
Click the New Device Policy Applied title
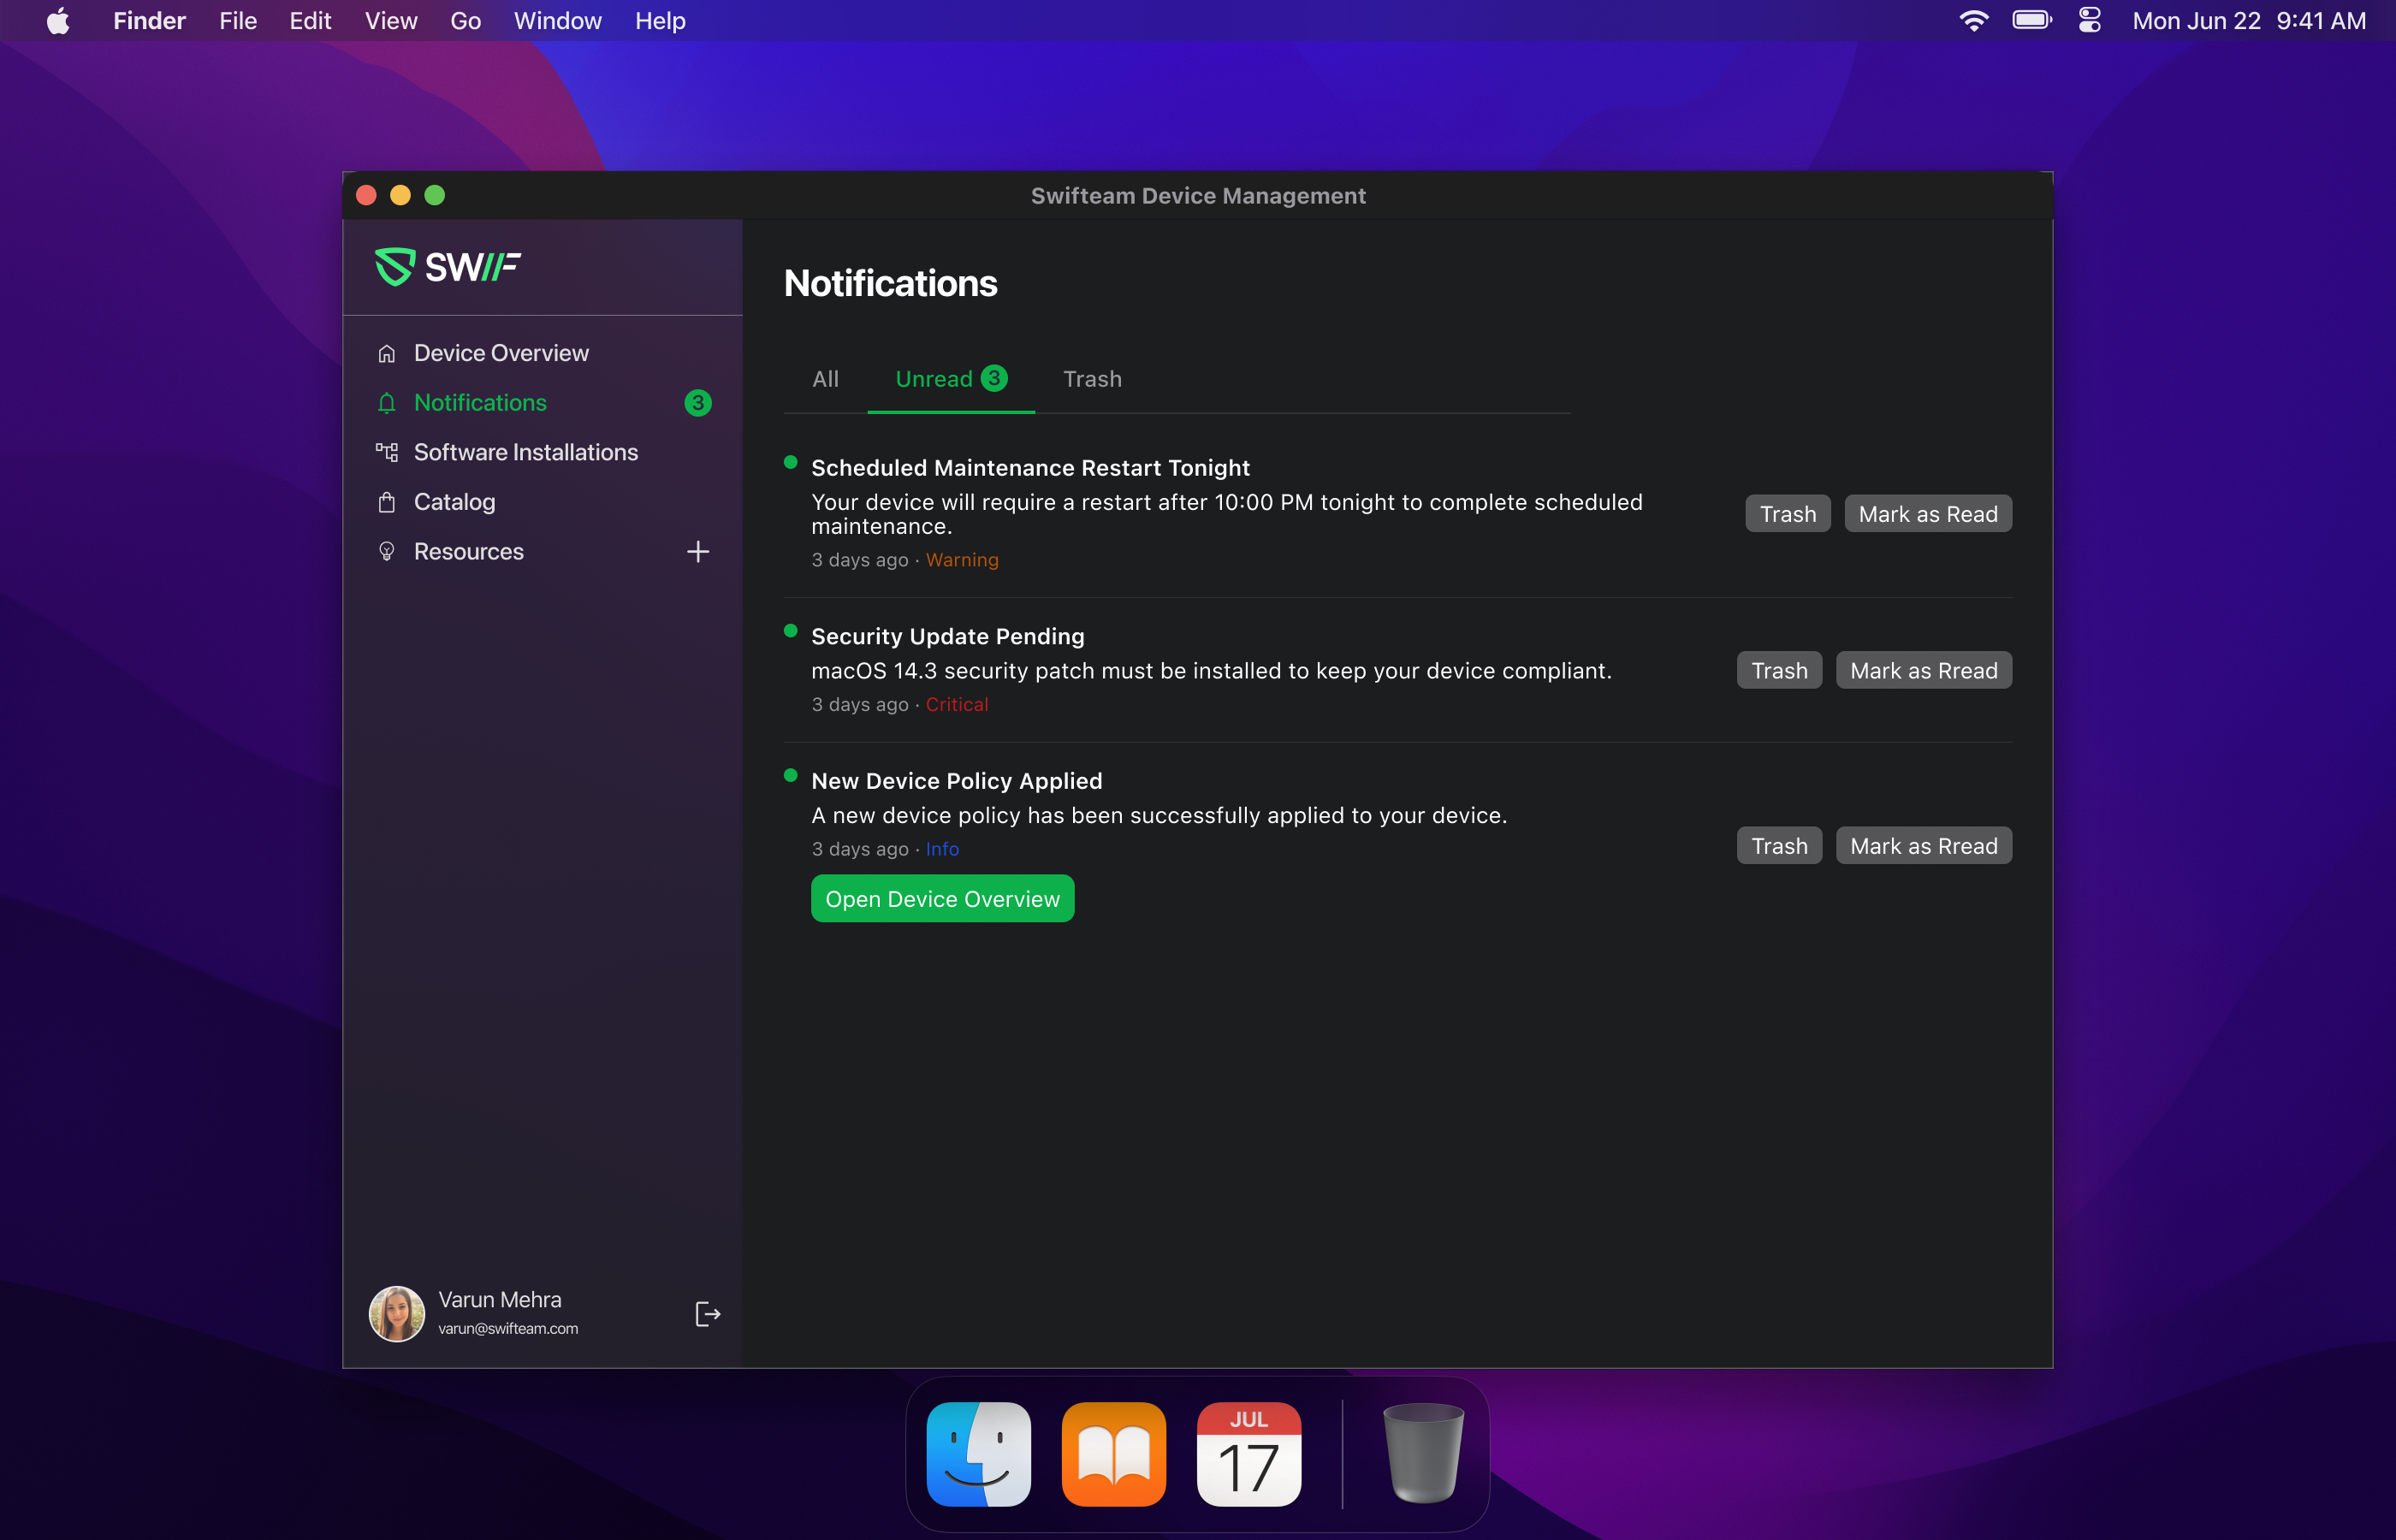(x=957, y=781)
